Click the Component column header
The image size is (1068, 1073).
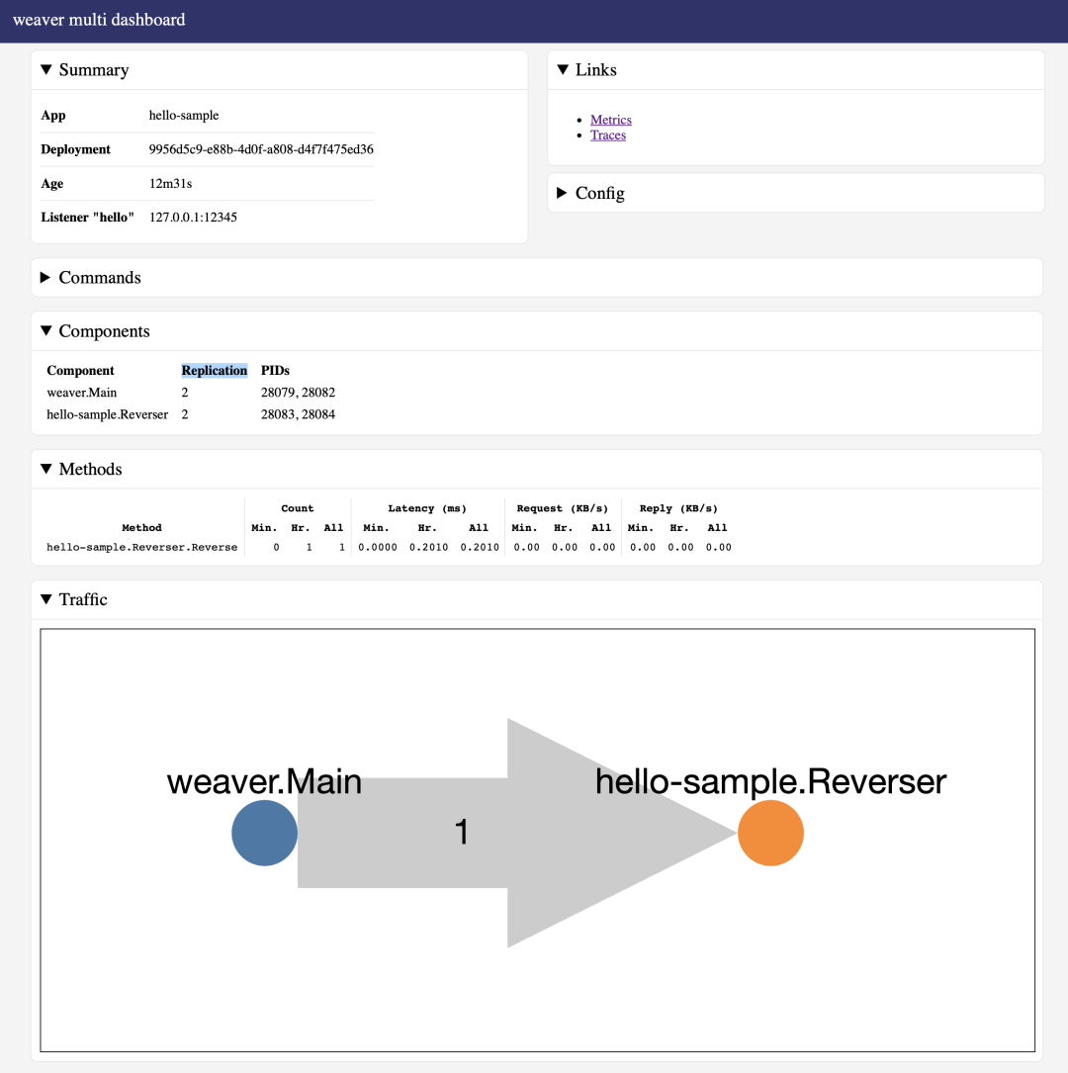click(x=81, y=370)
